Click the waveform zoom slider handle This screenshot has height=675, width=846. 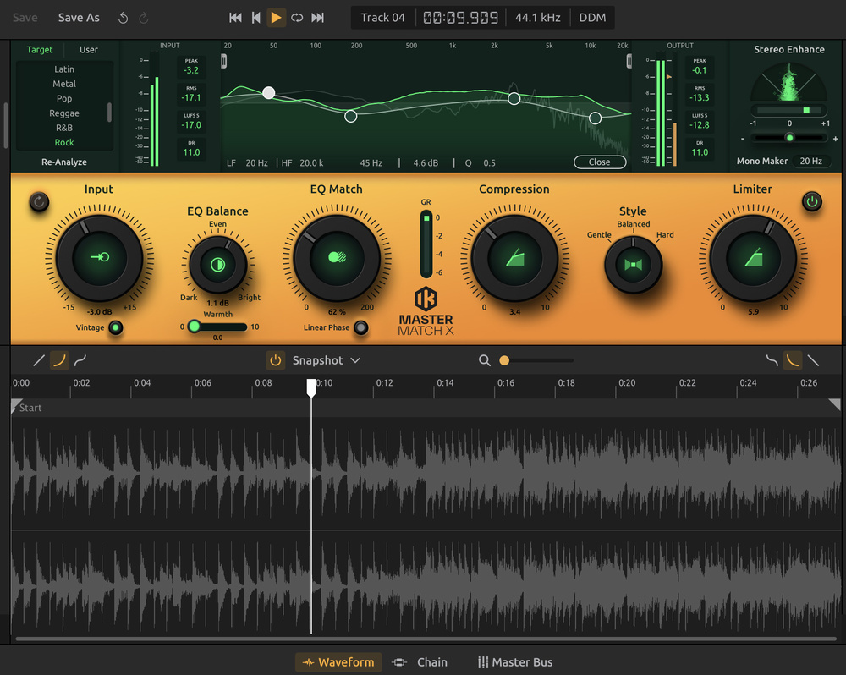coord(504,360)
